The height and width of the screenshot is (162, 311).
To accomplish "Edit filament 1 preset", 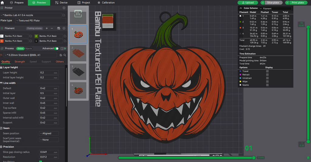I will [x=31, y=36].
